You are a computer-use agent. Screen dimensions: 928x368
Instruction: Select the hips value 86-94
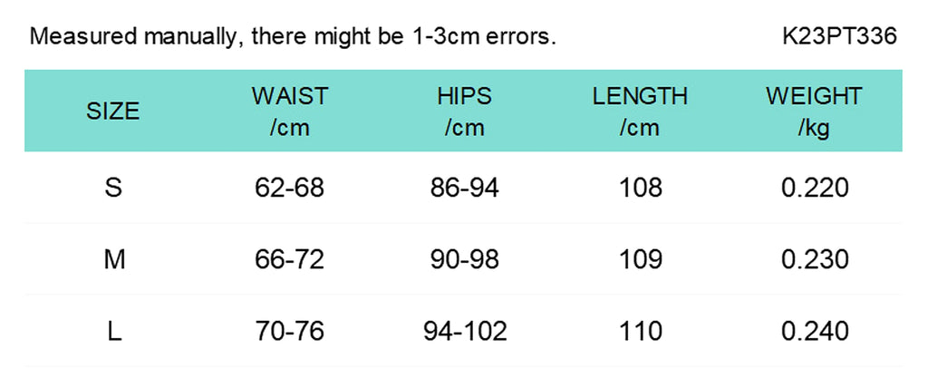click(x=465, y=189)
